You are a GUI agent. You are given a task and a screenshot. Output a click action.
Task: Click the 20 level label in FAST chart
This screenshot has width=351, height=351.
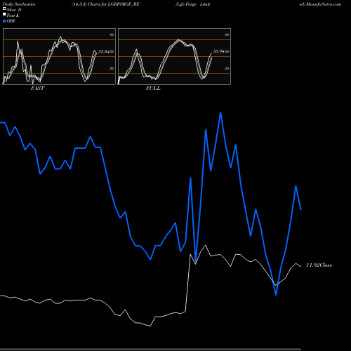(112, 68)
